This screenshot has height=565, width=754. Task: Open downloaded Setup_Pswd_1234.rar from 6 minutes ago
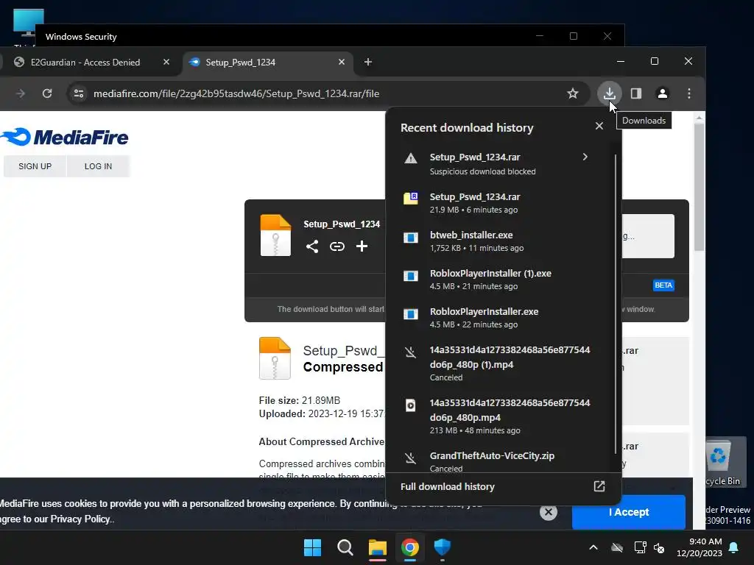[500, 203]
